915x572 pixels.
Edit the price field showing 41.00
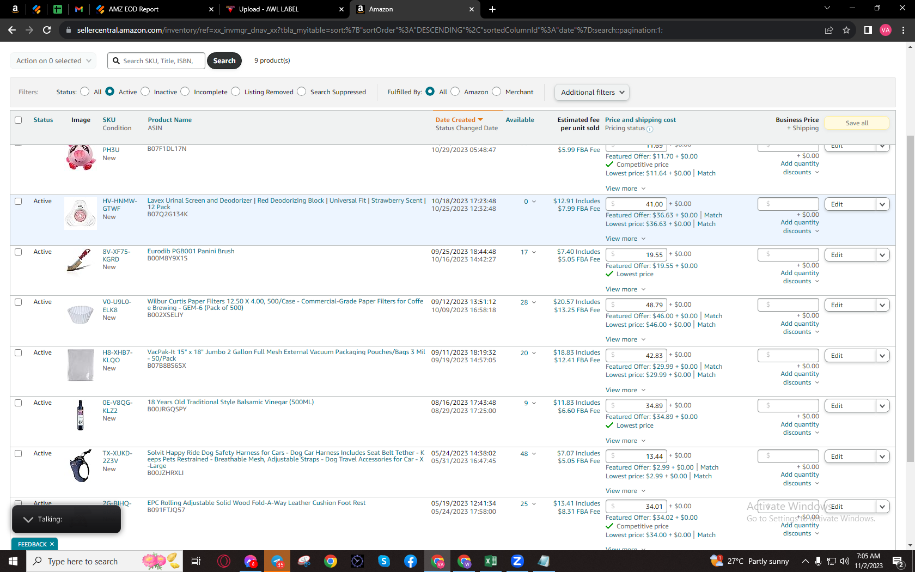tap(636, 204)
